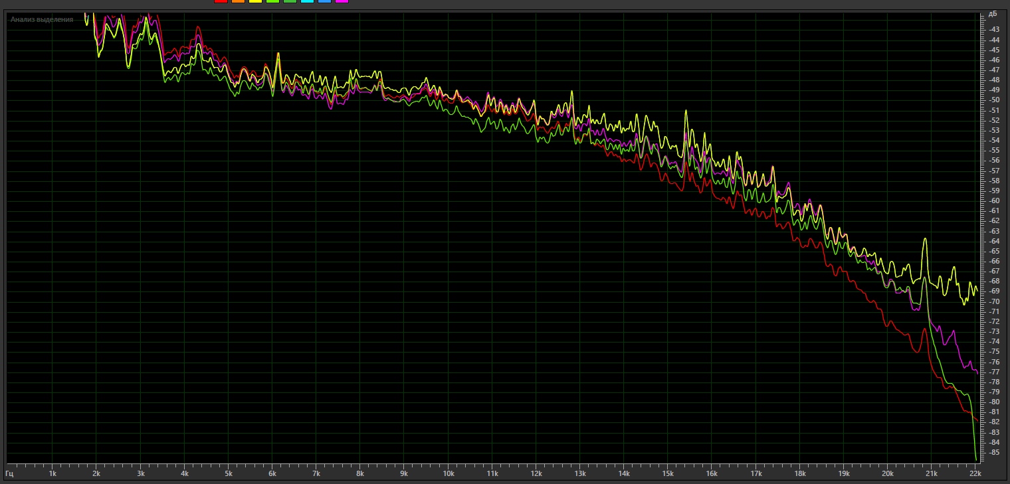Select the lime green color swatch
Viewport: 1010px width, 484px height.
coord(272,2)
